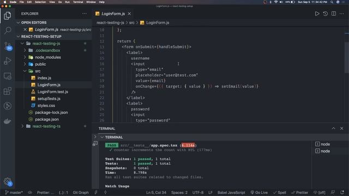Open the Source Control view

pyautogui.click(x=8, y=46)
